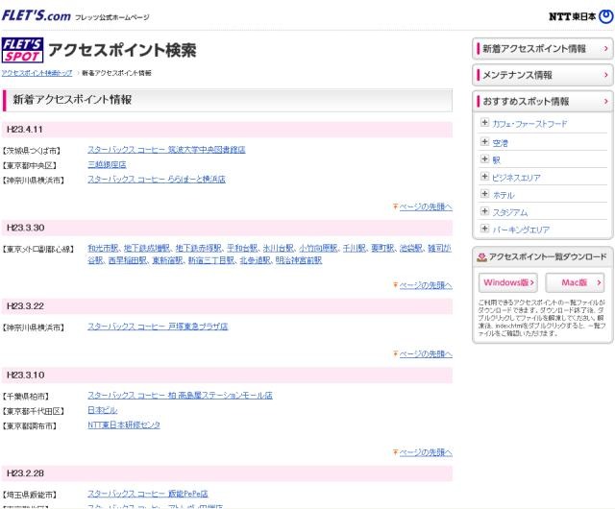
Task: Click the NTT東日本 logo at top right
Action: coord(580,16)
